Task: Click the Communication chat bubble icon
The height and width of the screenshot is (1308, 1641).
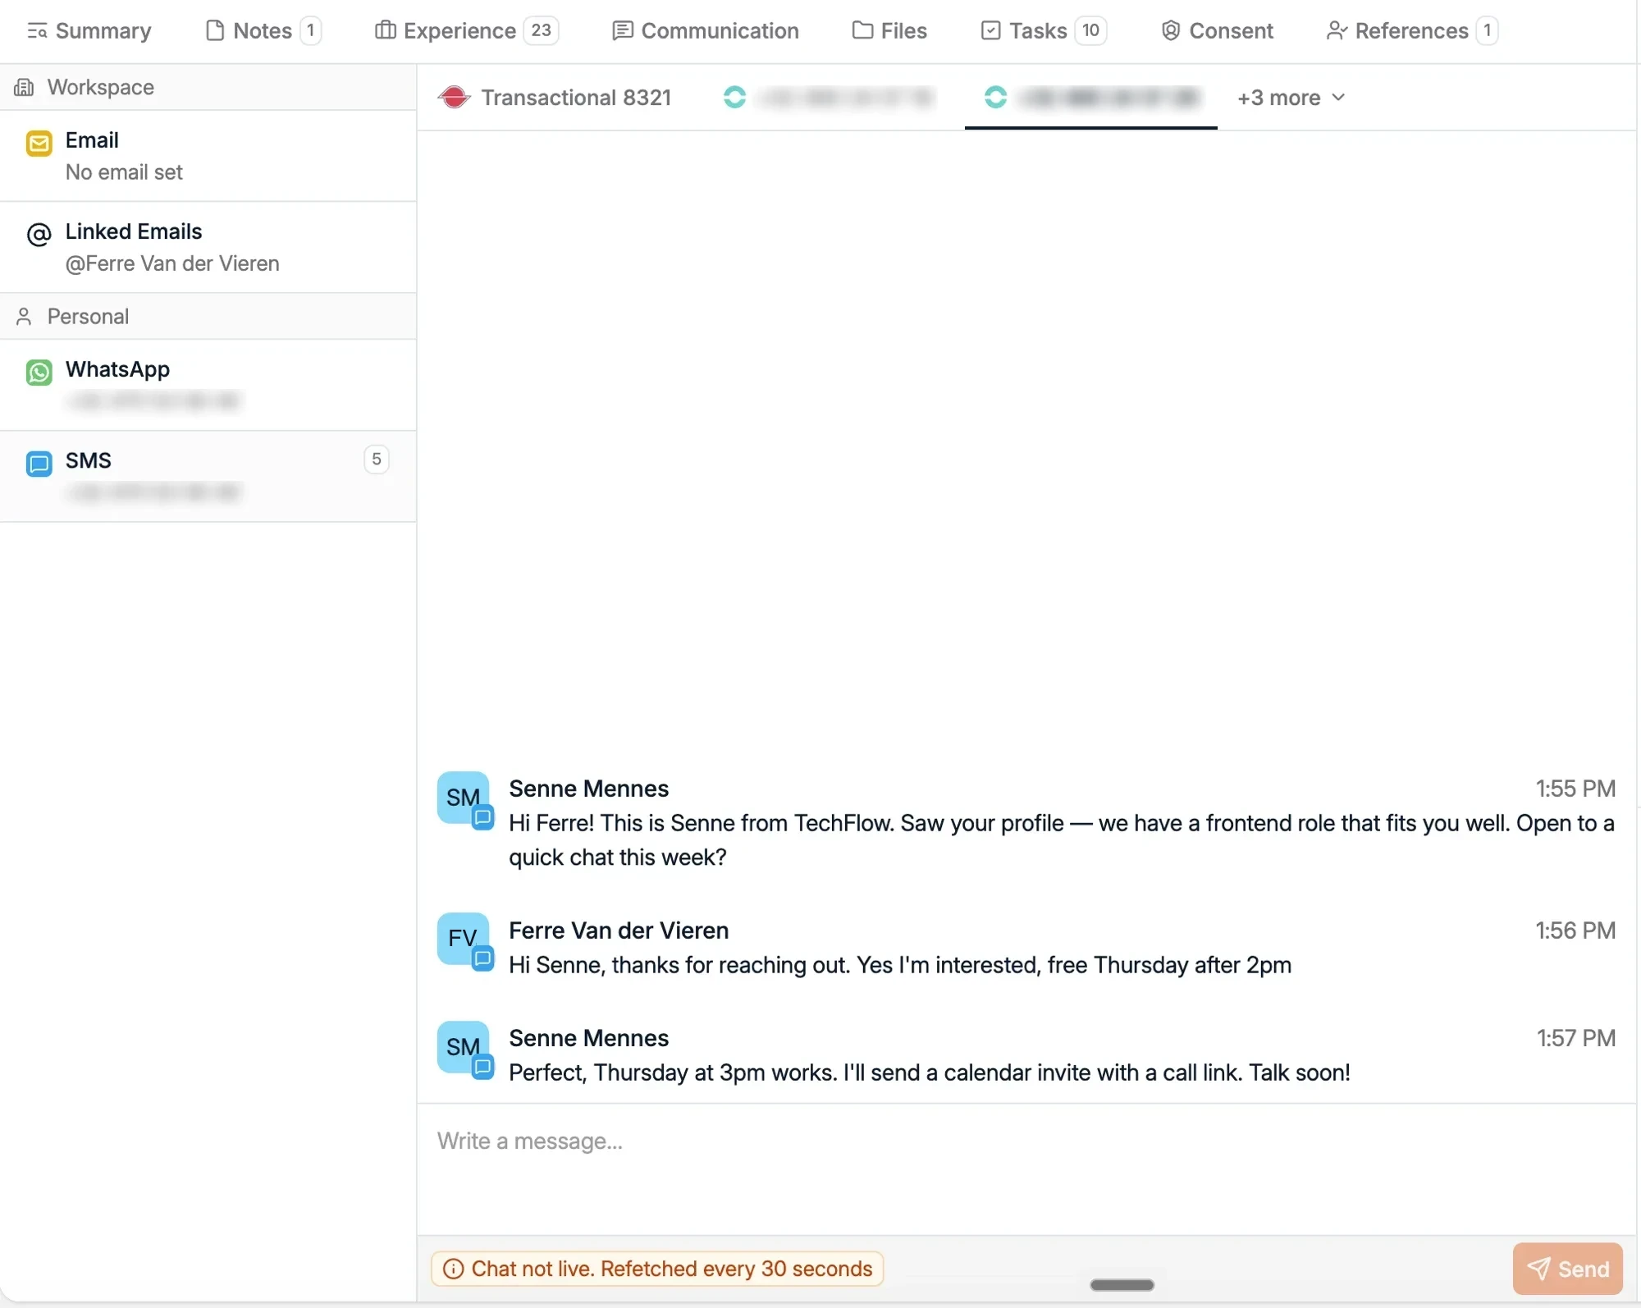Action: (x=623, y=30)
